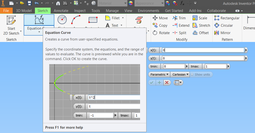Switch to the Inspect tab

click(x=80, y=11)
